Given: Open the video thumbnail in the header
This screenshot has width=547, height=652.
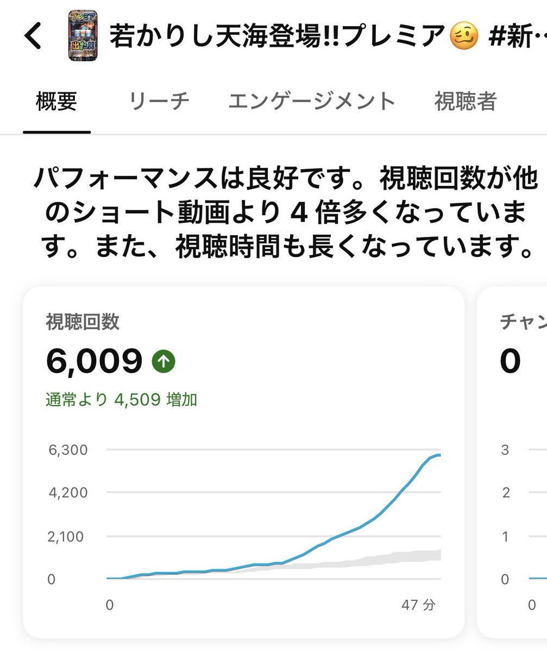Looking at the screenshot, I should tap(83, 37).
